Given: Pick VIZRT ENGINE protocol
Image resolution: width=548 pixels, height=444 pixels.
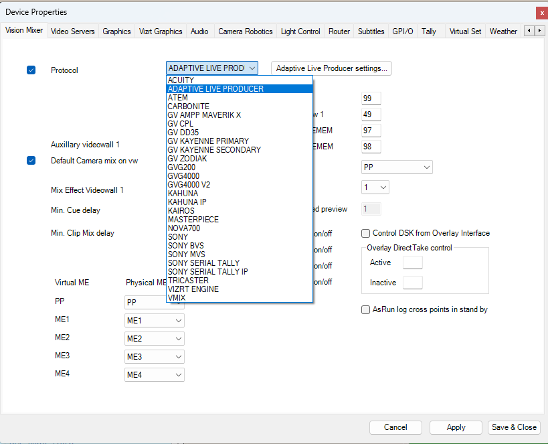Looking at the screenshot, I should point(240,289).
